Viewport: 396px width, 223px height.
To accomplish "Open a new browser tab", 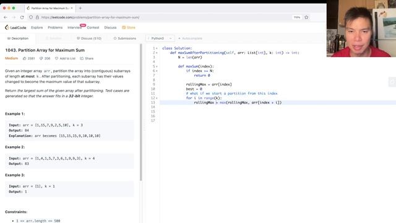I will click(80, 8).
